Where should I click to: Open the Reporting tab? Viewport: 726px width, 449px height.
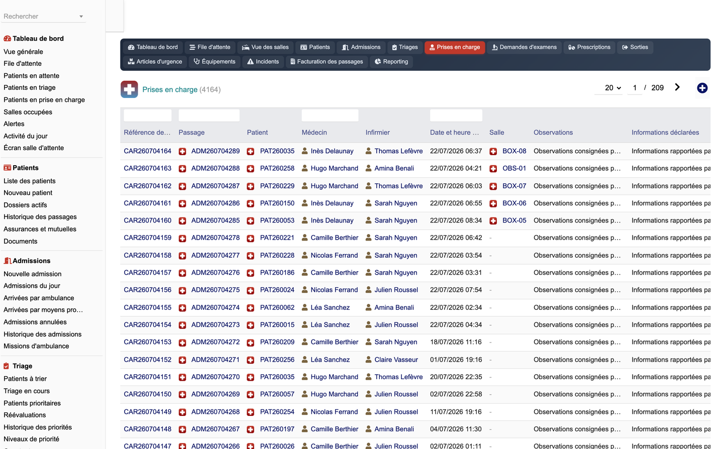pyautogui.click(x=391, y=62)
